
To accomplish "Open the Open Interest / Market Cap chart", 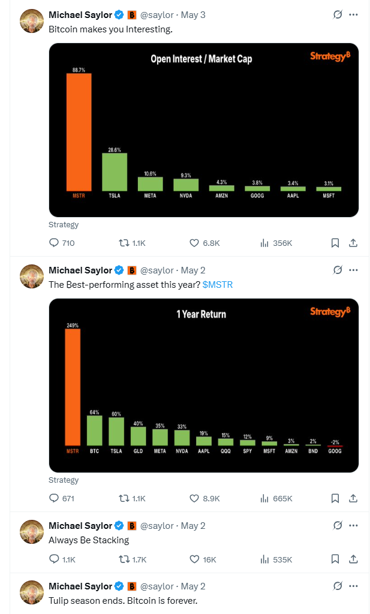I will 203,130.
